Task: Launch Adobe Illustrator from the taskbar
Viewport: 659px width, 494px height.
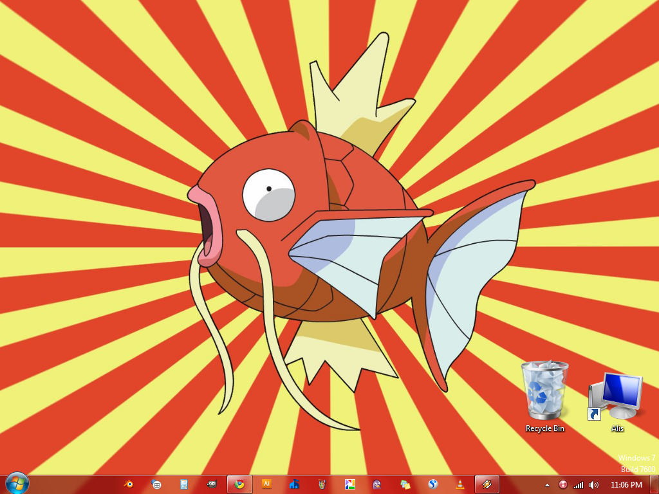Action: pos(266,484)
